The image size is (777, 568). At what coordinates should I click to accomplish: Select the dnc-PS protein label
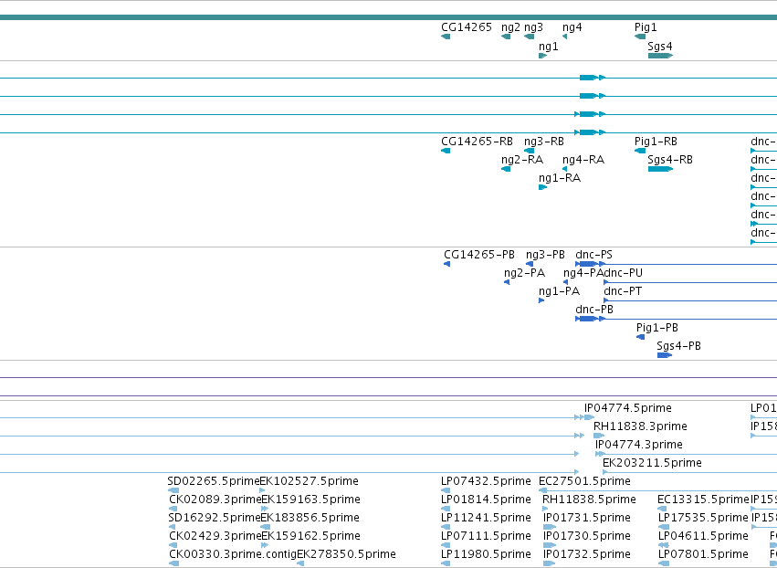coord(593,255)
